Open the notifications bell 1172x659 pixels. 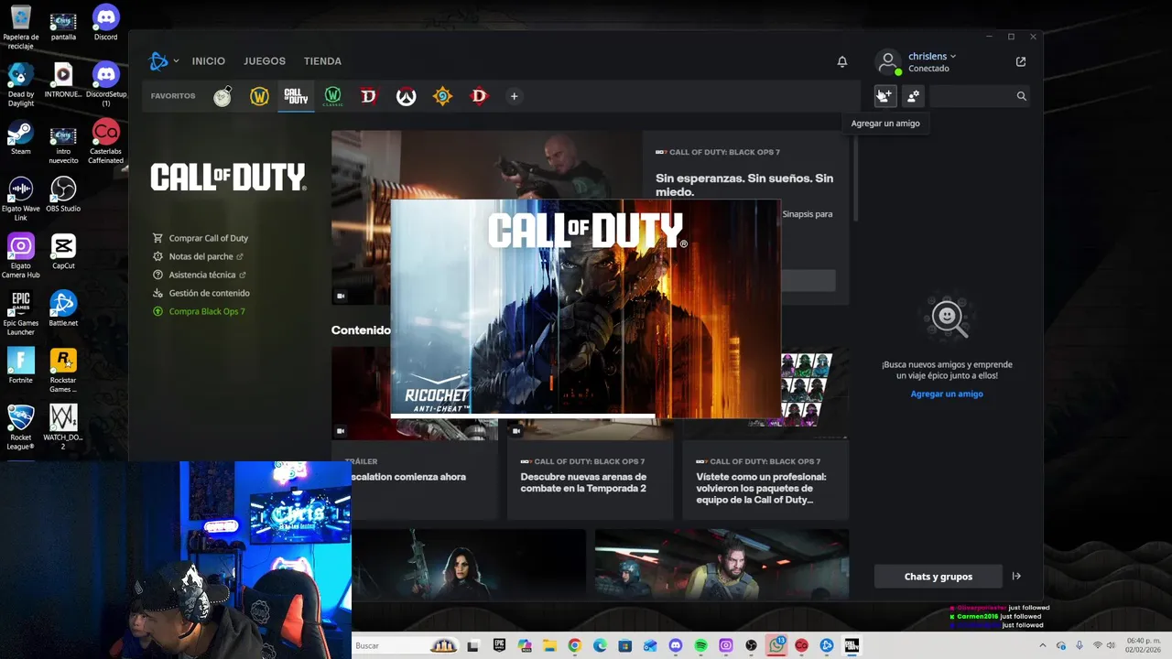(x=842, y=61)
